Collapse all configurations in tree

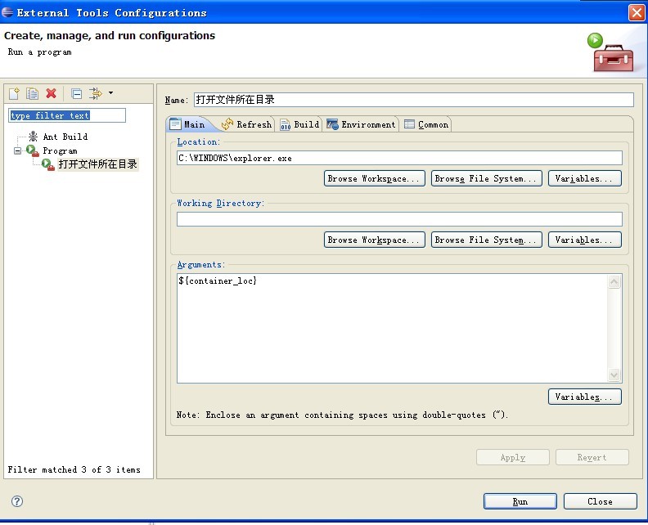point(76,94)
